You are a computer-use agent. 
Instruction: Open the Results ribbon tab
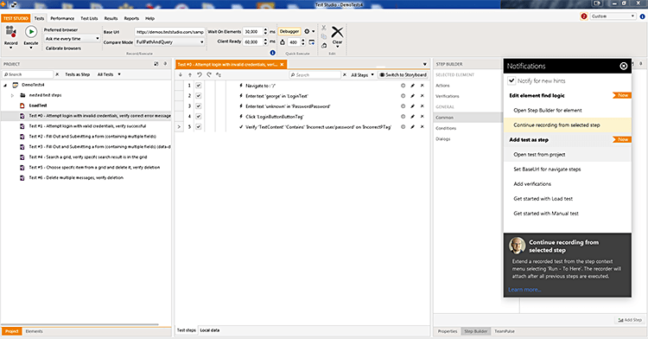click(111, 19)
